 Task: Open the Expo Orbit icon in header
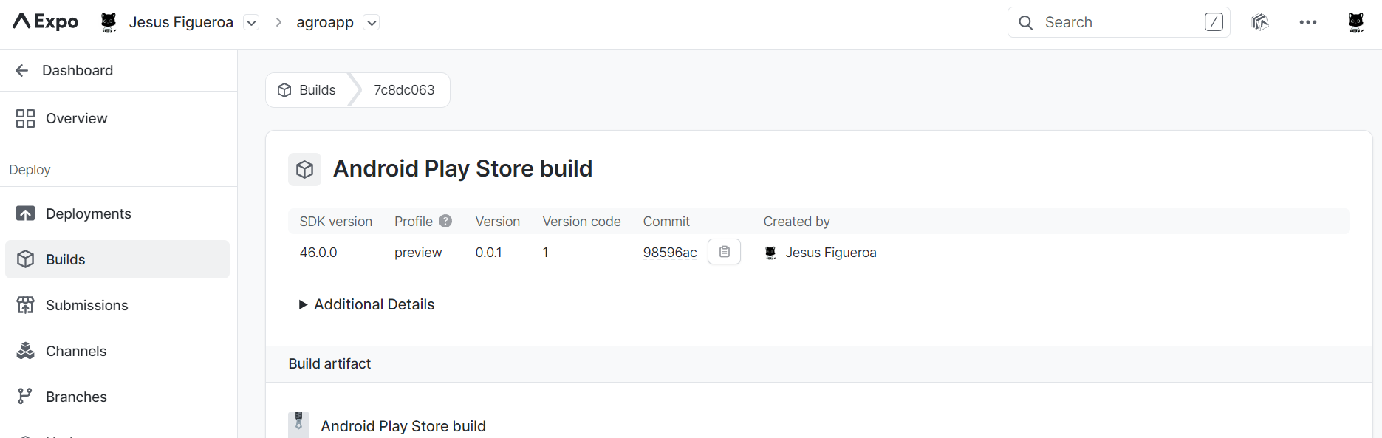[1260, 22]
